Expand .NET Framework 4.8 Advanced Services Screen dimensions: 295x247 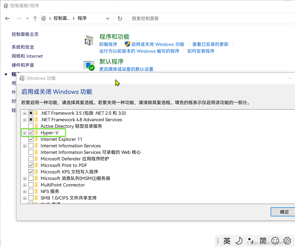point(25,120)
